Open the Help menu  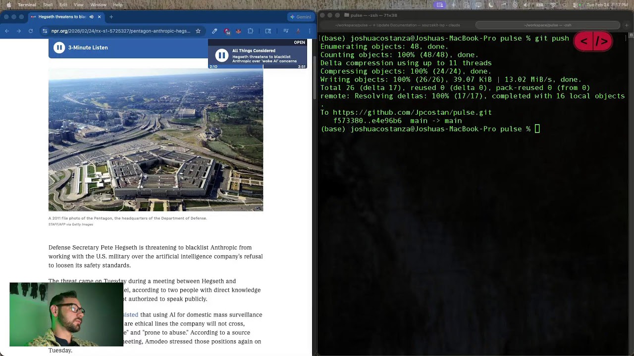117,5
